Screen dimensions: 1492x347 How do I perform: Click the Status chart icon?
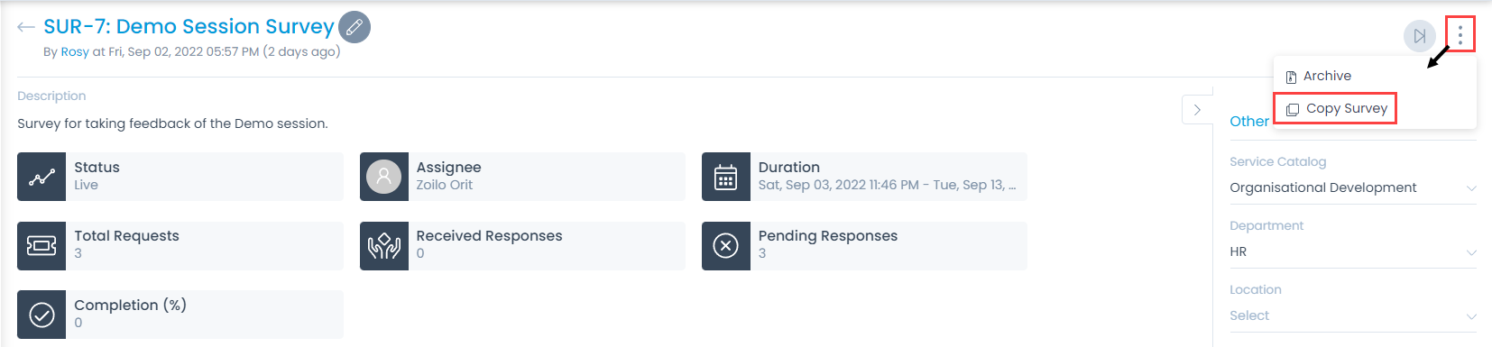pyautogui.click(x=41, y=177)
